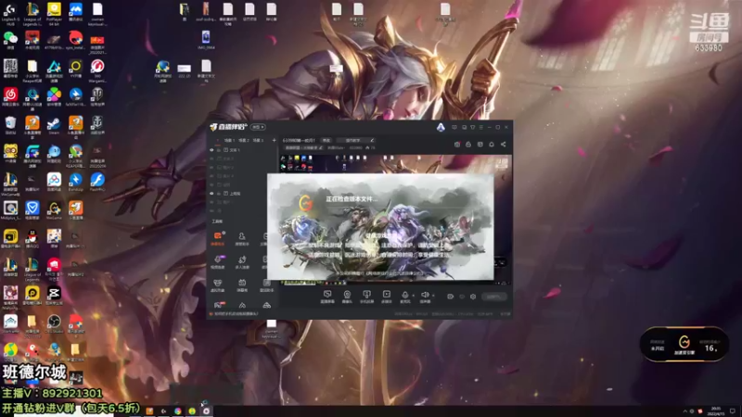The image size is (742, 417).
Task: Click bell notification icon above preview
Action: [x=492, y=145]
